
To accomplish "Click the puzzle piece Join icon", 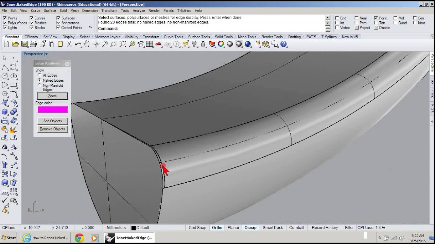I will click(5, 129).
